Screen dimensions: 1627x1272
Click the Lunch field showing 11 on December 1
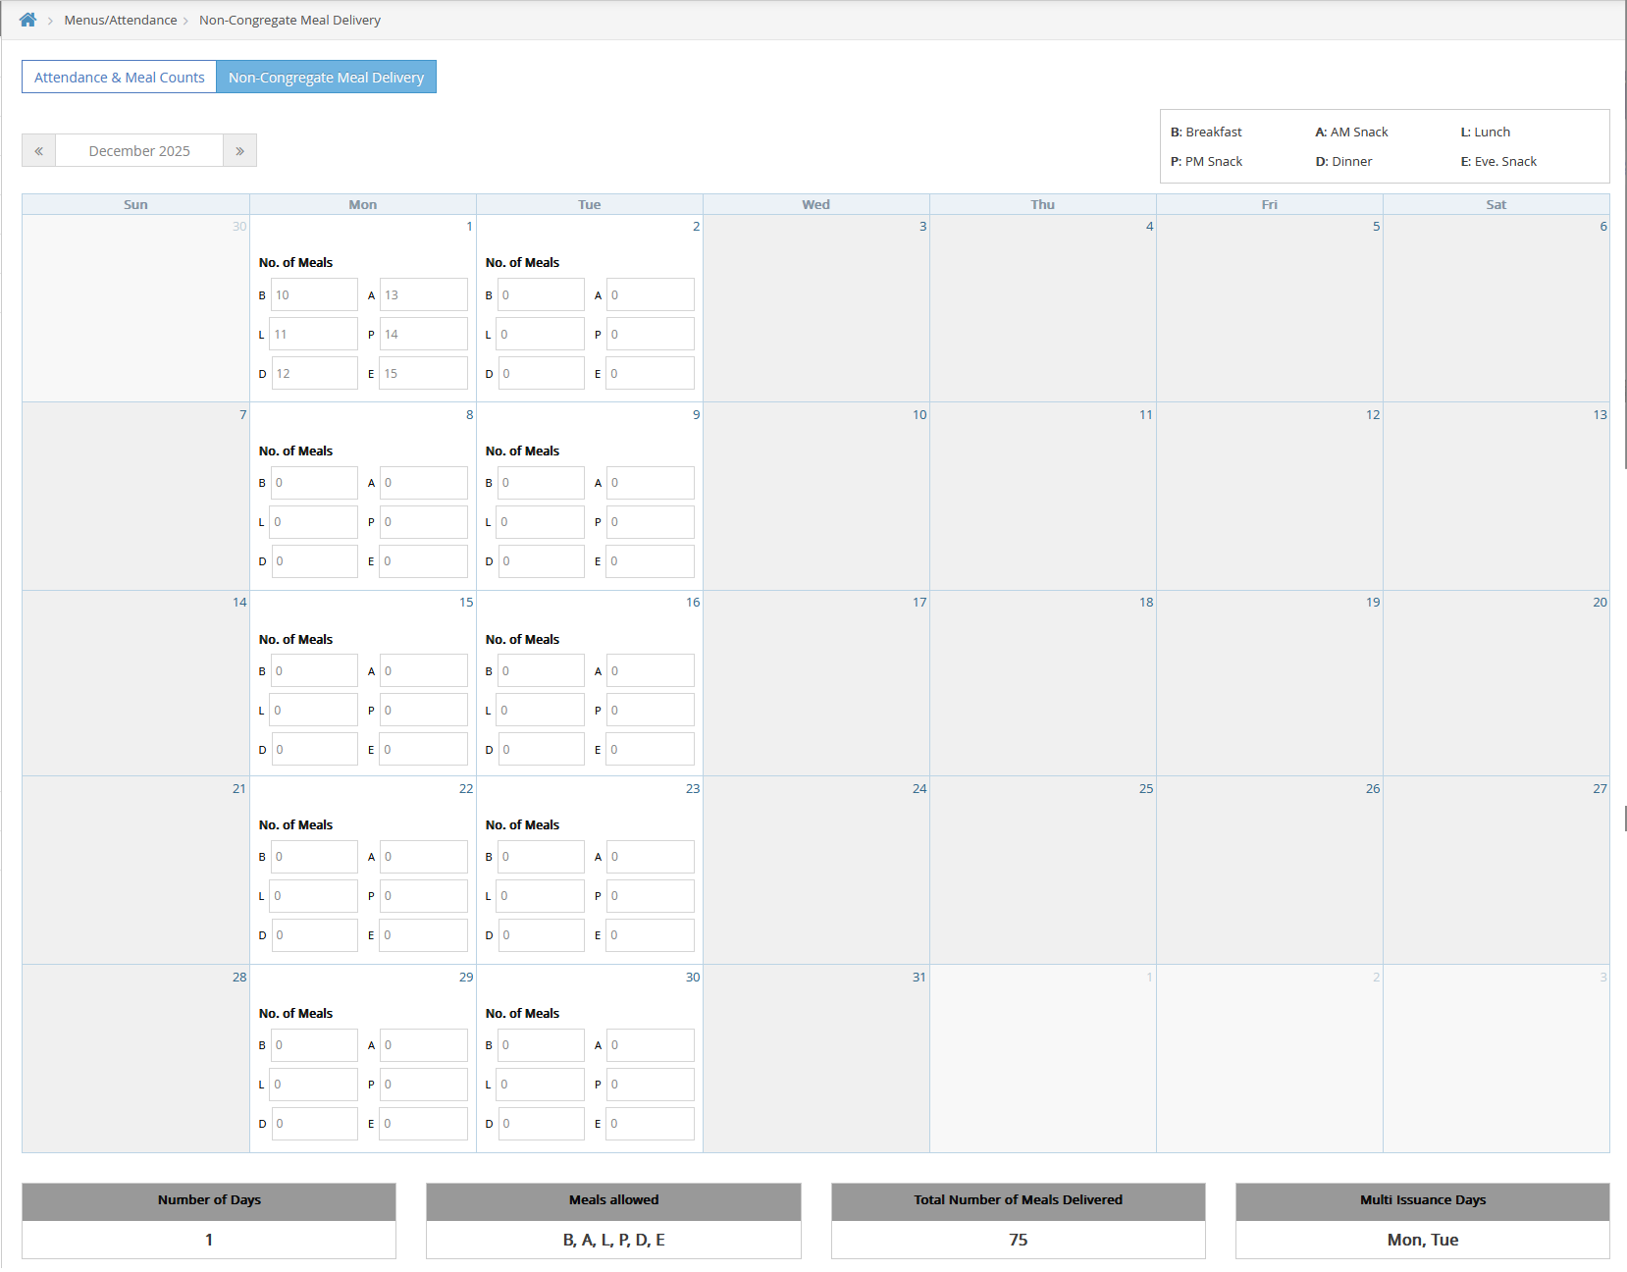314,334
